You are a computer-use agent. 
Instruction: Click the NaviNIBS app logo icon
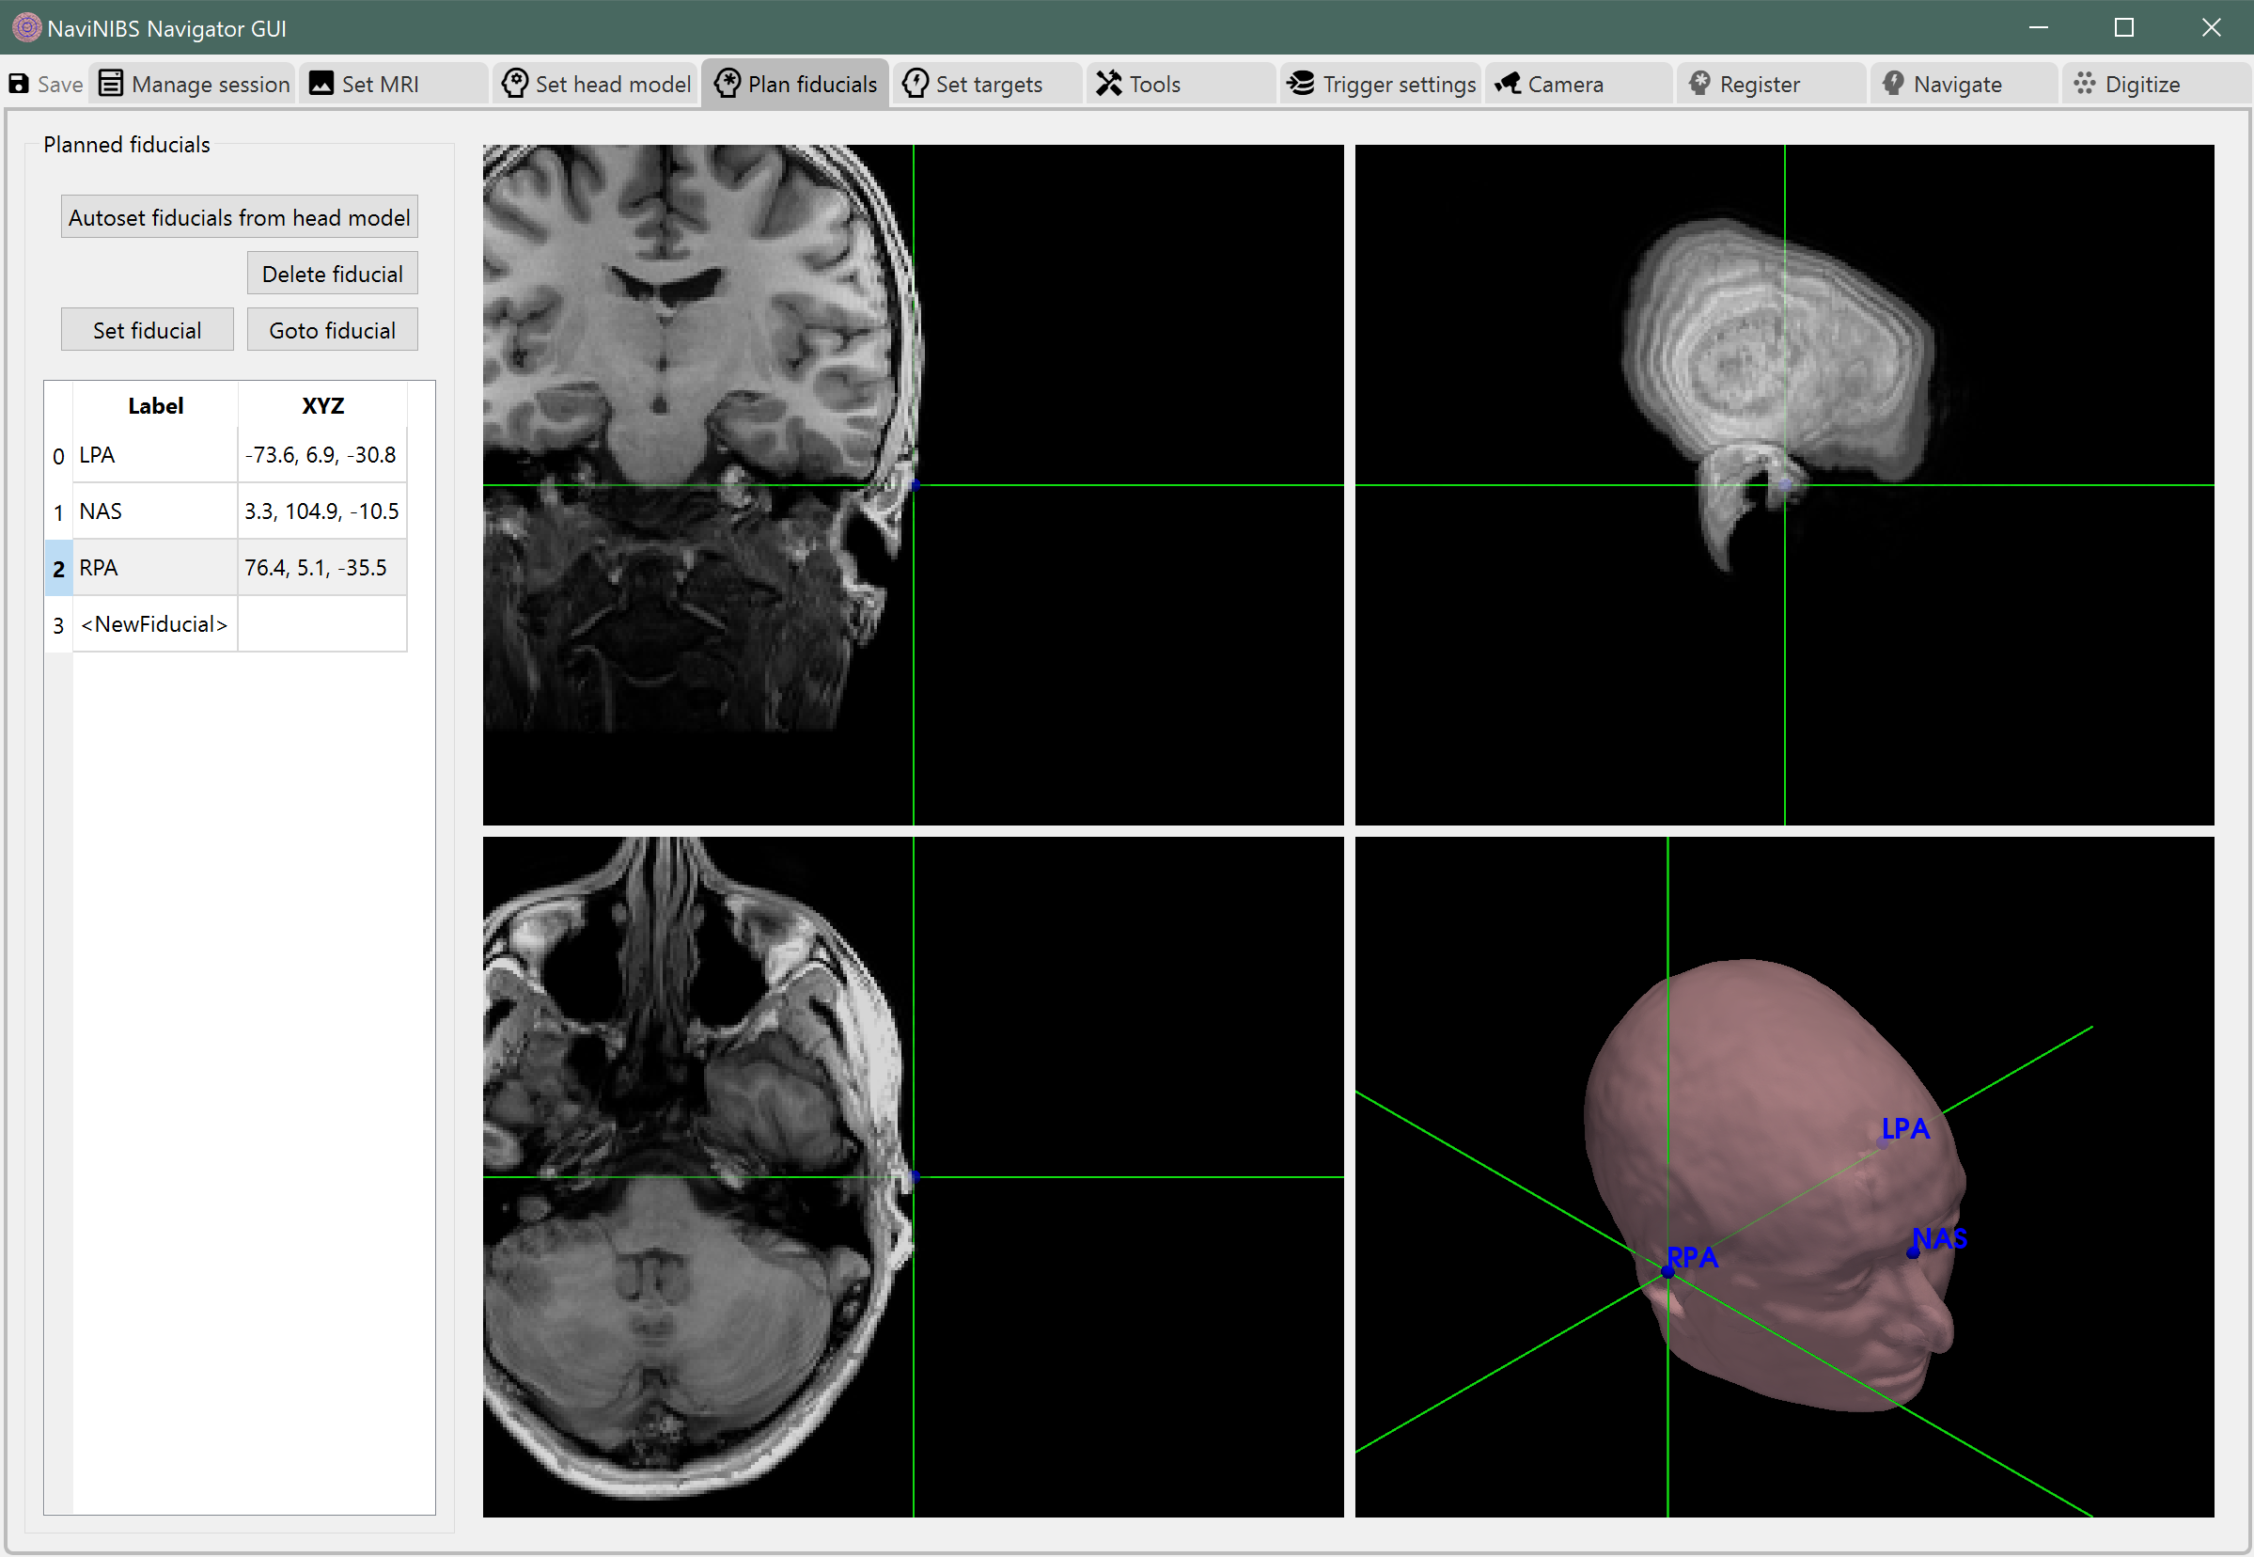coord(26,27)
